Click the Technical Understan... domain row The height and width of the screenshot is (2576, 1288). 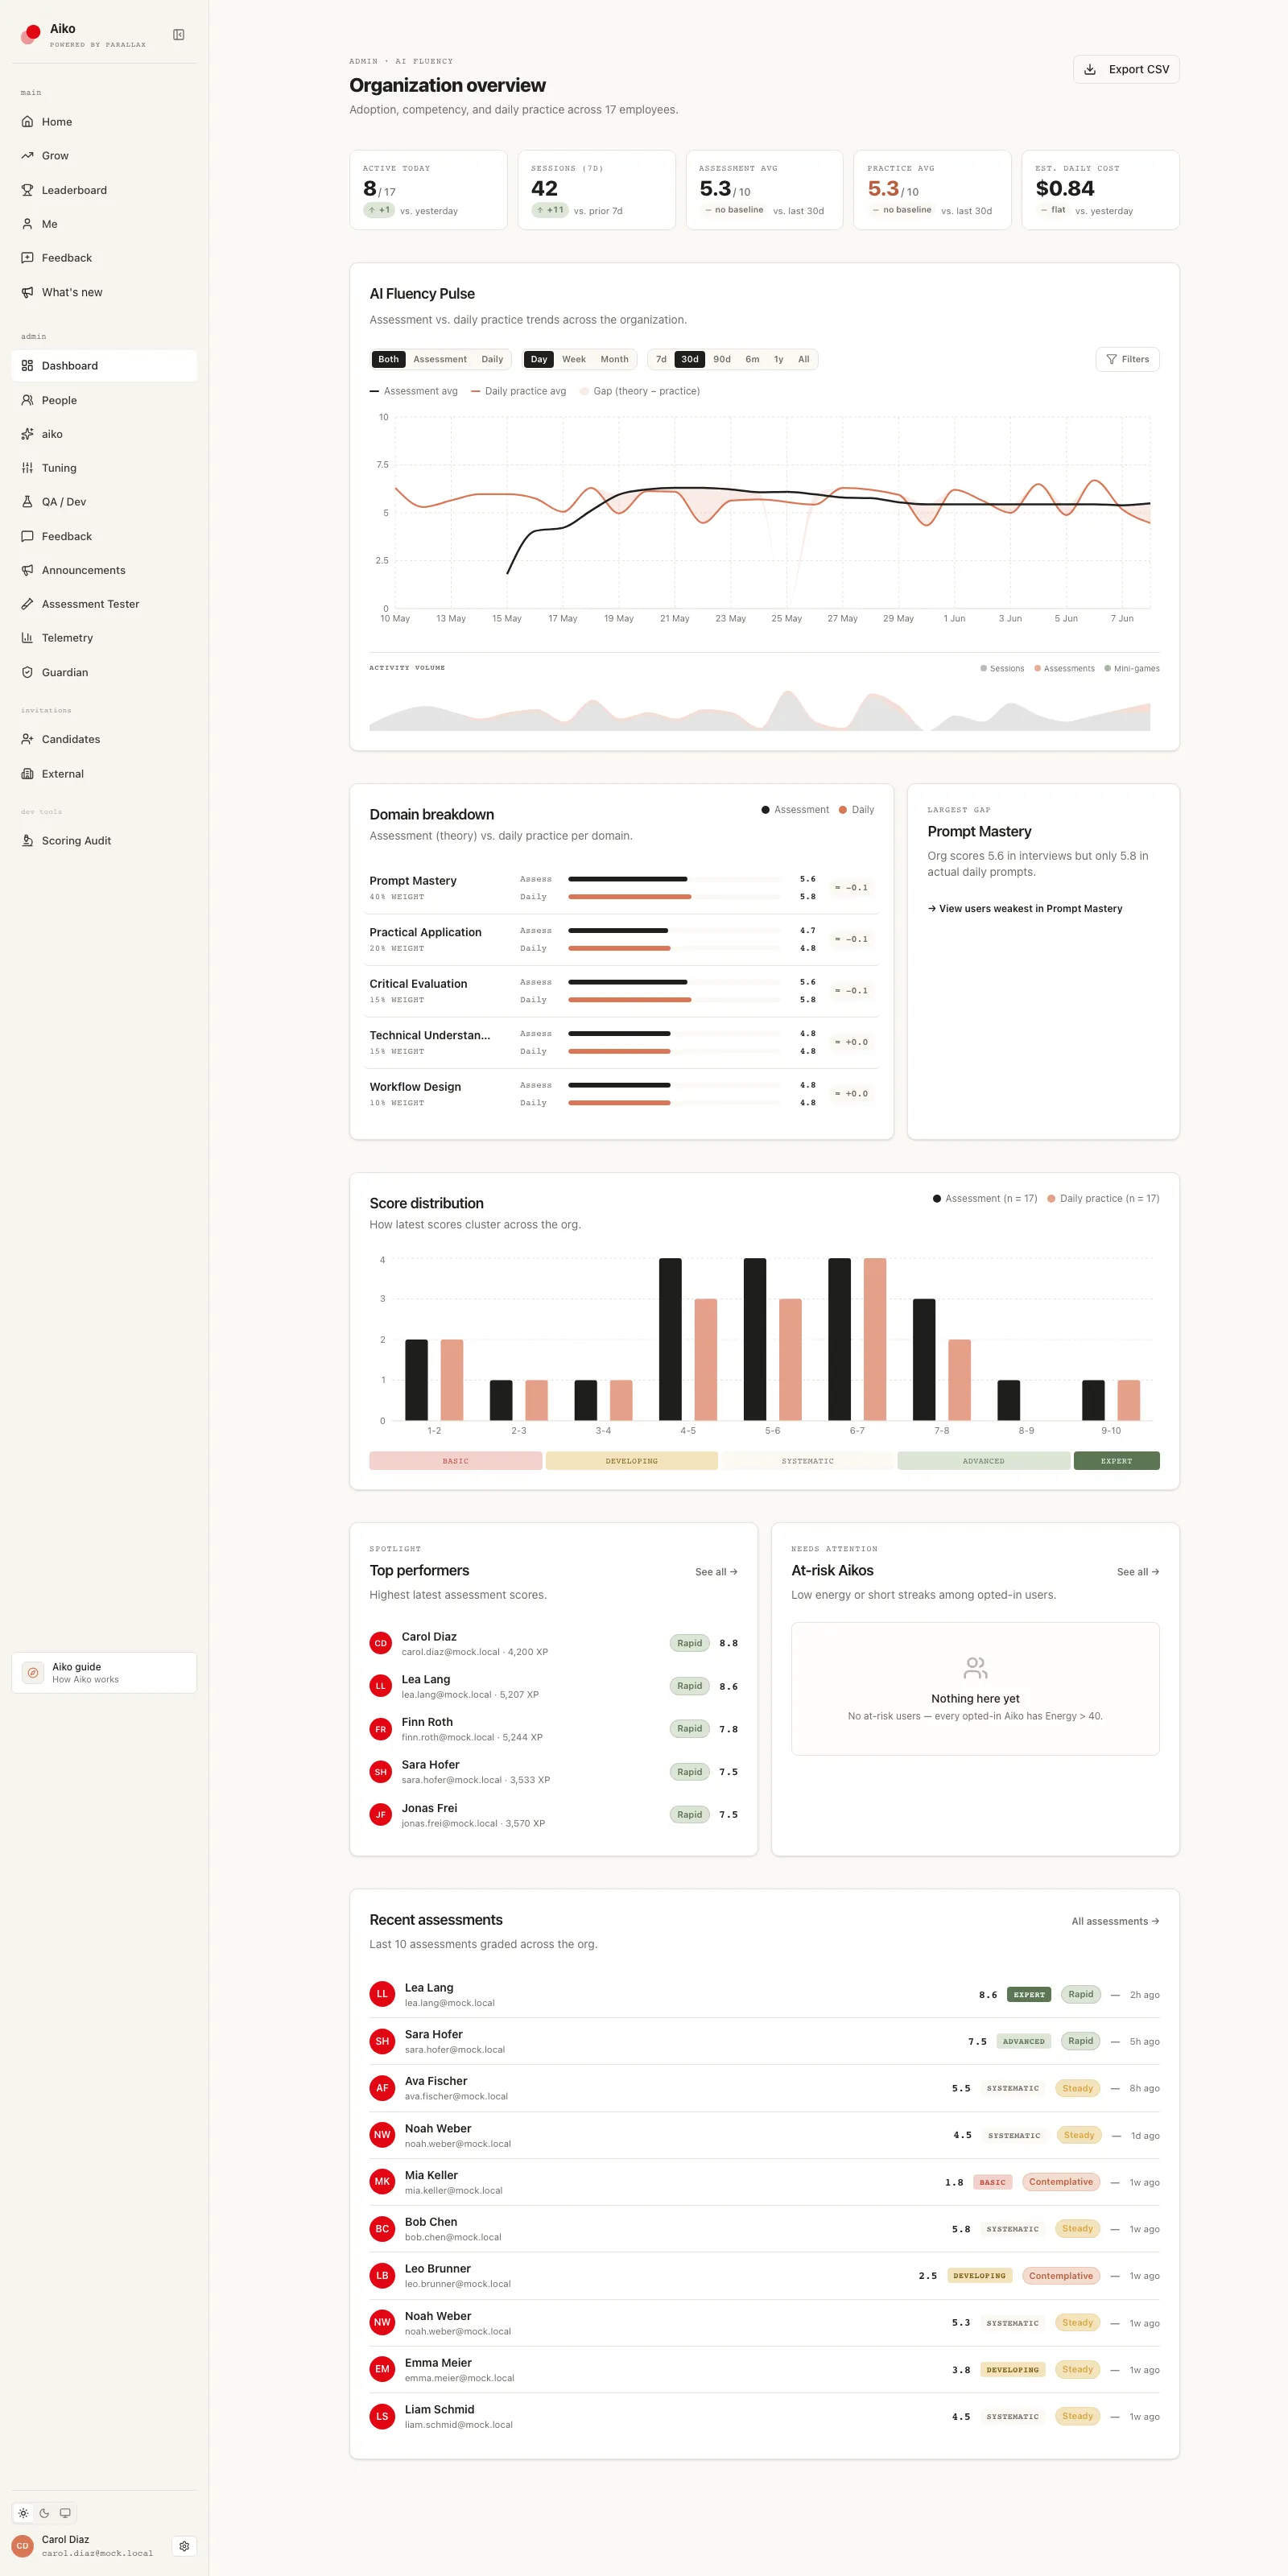622,1042
